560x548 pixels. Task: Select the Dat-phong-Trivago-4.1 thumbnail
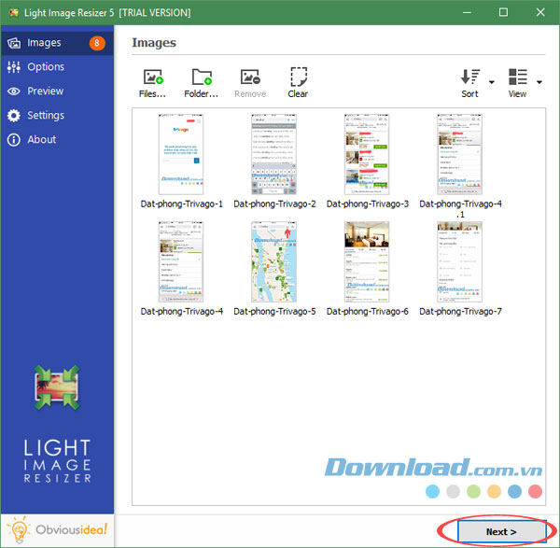click(459, 154)
